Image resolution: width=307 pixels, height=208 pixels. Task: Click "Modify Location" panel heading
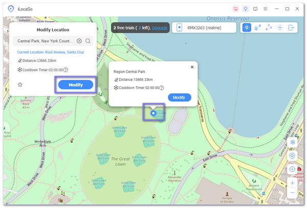click(53, 30)
